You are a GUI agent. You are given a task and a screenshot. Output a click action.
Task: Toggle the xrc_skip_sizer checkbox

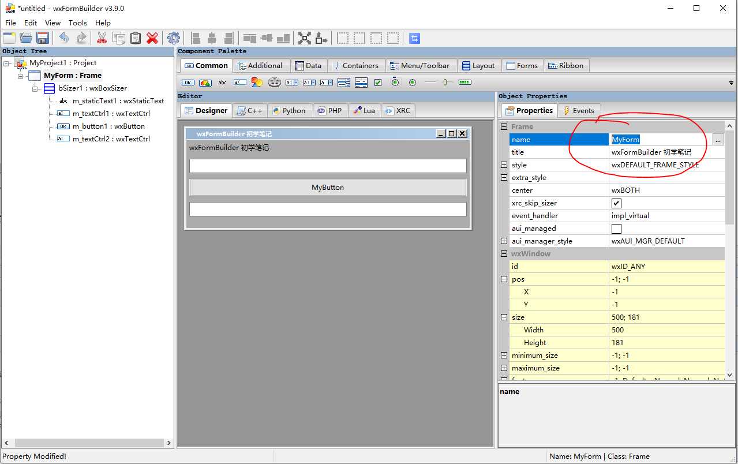pyautogui.click(x=616, y=203)
